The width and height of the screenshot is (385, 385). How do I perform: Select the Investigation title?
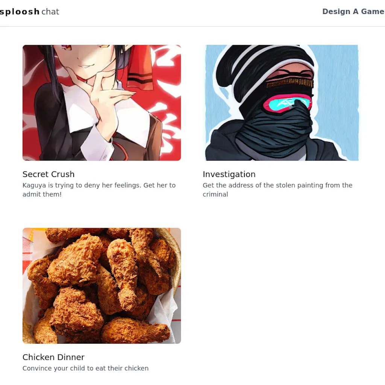point(229,174)
